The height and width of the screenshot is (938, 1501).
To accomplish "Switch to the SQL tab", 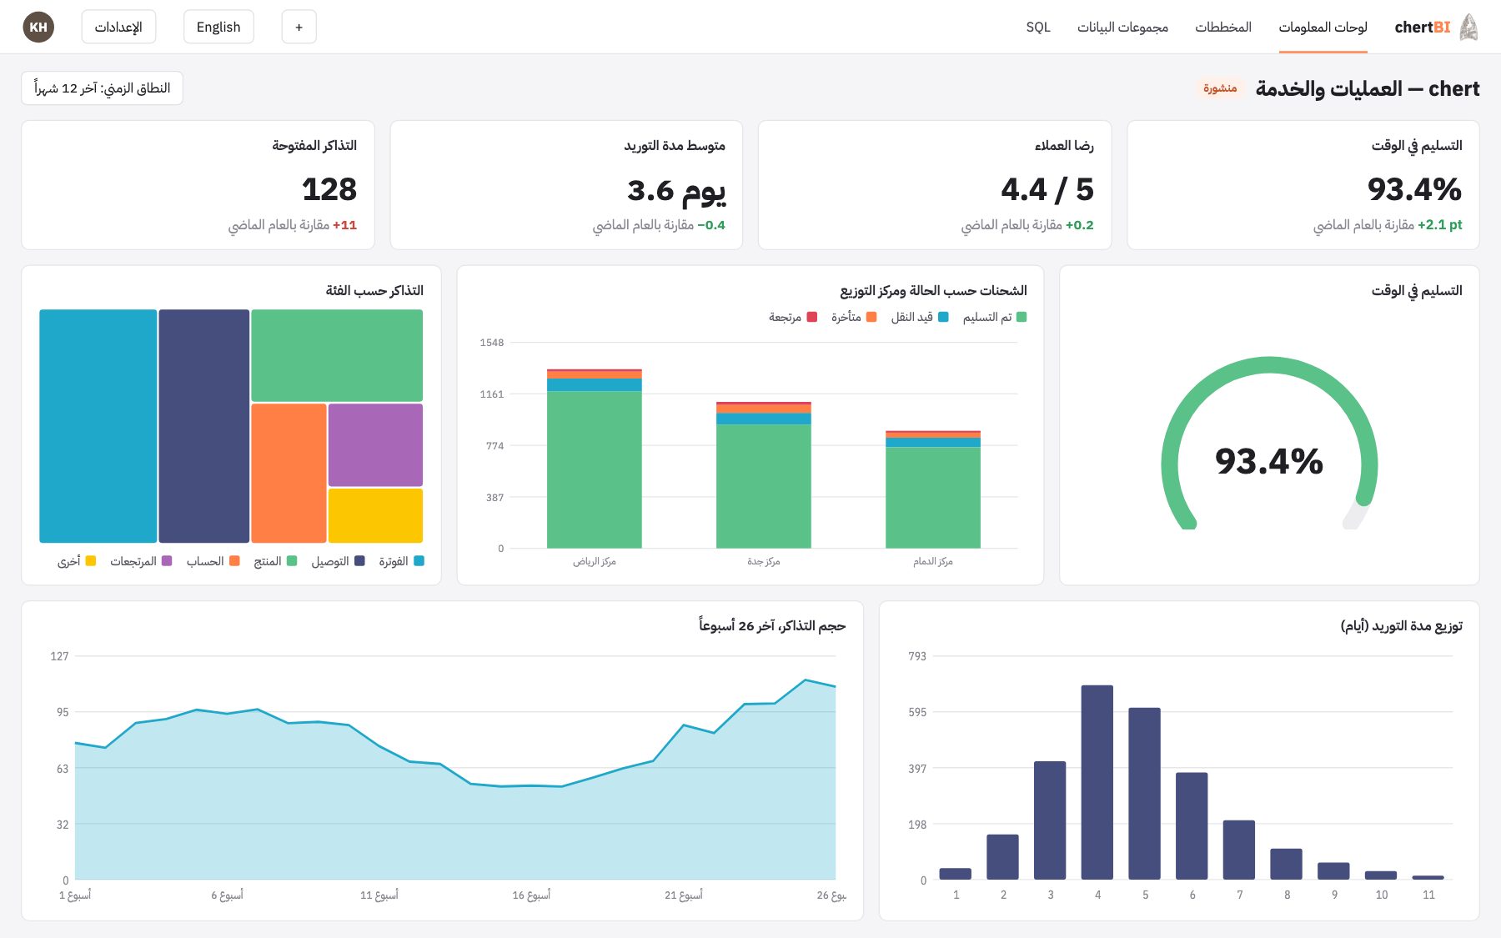I will (1038, 28).
